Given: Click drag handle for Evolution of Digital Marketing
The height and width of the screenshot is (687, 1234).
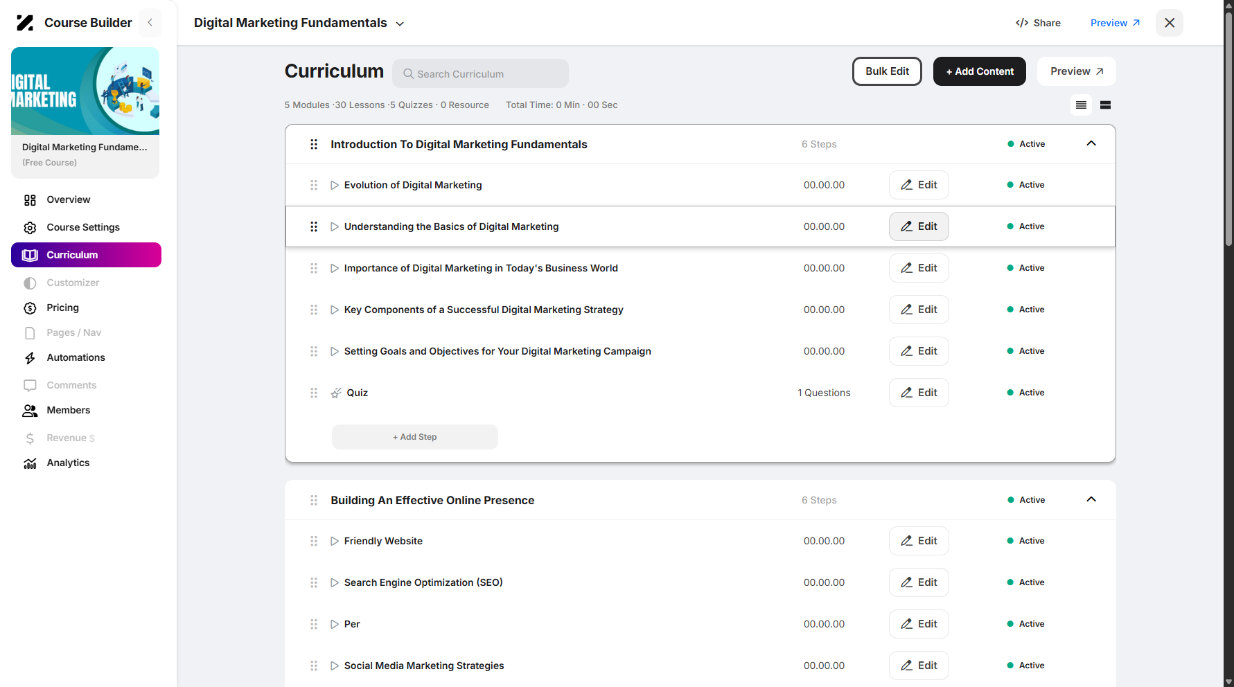Looking at the screenshot, I should pos(314,185).
